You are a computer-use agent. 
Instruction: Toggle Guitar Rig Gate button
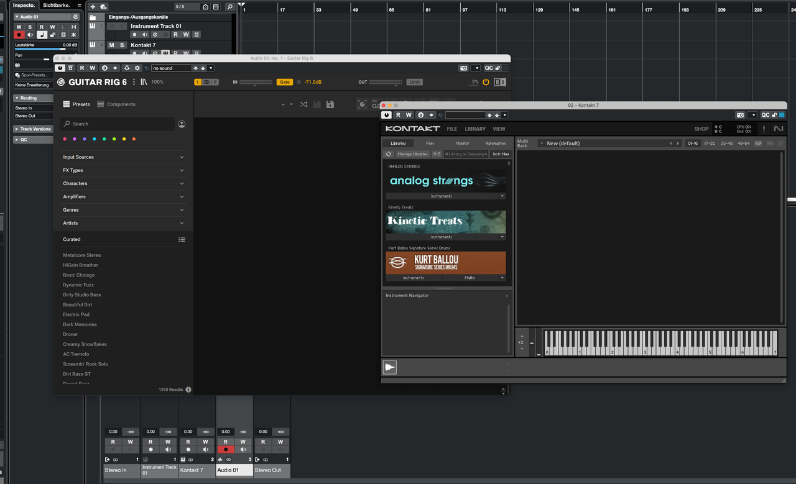coord(284,82)
